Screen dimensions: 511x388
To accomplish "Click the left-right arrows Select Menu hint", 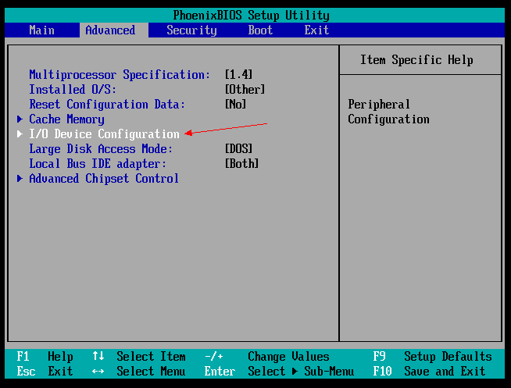I will pos(139,372).
